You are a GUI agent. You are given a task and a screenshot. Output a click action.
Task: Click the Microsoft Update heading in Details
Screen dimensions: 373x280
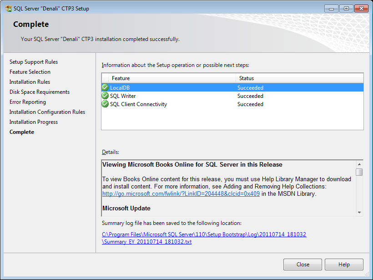tap(126, 209)
